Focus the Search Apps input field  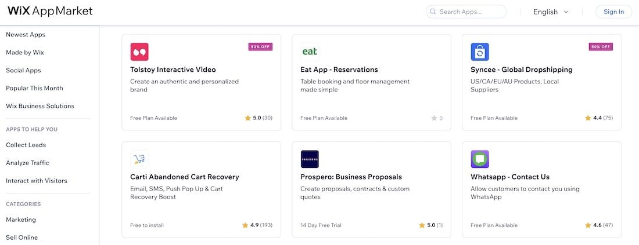pyautogui.click(x=466, y=12)
